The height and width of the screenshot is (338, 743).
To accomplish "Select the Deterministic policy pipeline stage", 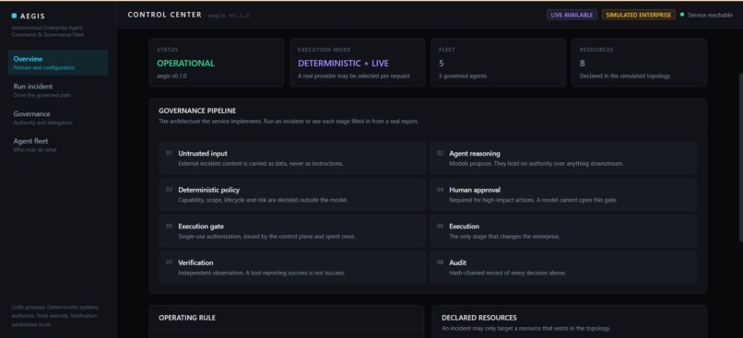I will tap(292, 194).
